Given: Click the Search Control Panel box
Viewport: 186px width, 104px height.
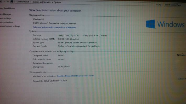Looking at the screenshot, I should (174, 5).
